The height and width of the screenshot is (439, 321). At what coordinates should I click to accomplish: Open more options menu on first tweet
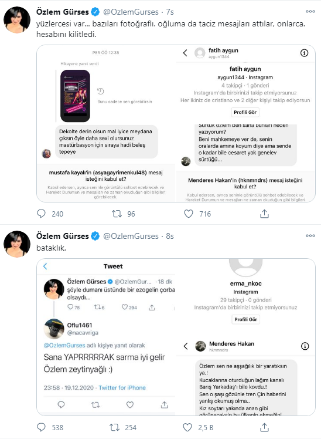pos(310,12)
